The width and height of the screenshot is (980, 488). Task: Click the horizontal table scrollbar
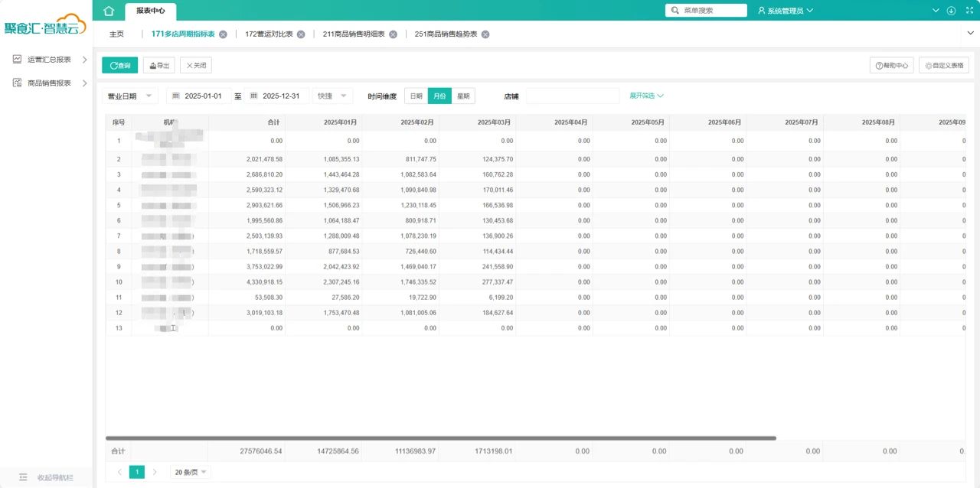440,438
